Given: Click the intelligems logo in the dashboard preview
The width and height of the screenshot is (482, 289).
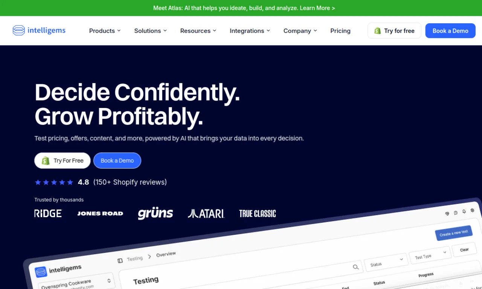Looking at the screenshot, I should [58, 270].
